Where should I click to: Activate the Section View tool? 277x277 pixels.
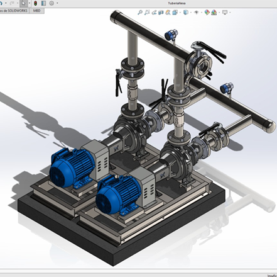click(x=161, y=13)
